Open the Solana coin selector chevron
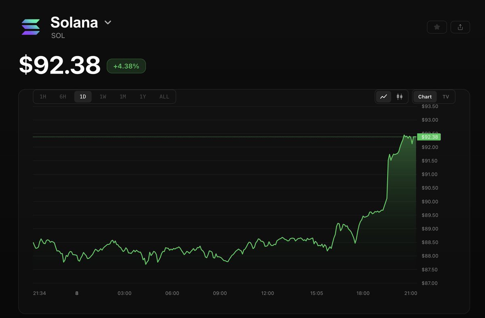 (108, 23)
